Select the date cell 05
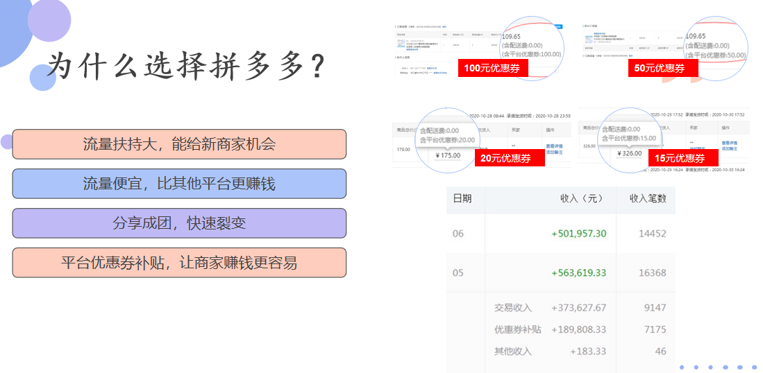This screenshot has width=763, height=373. [x=458, y=273]
